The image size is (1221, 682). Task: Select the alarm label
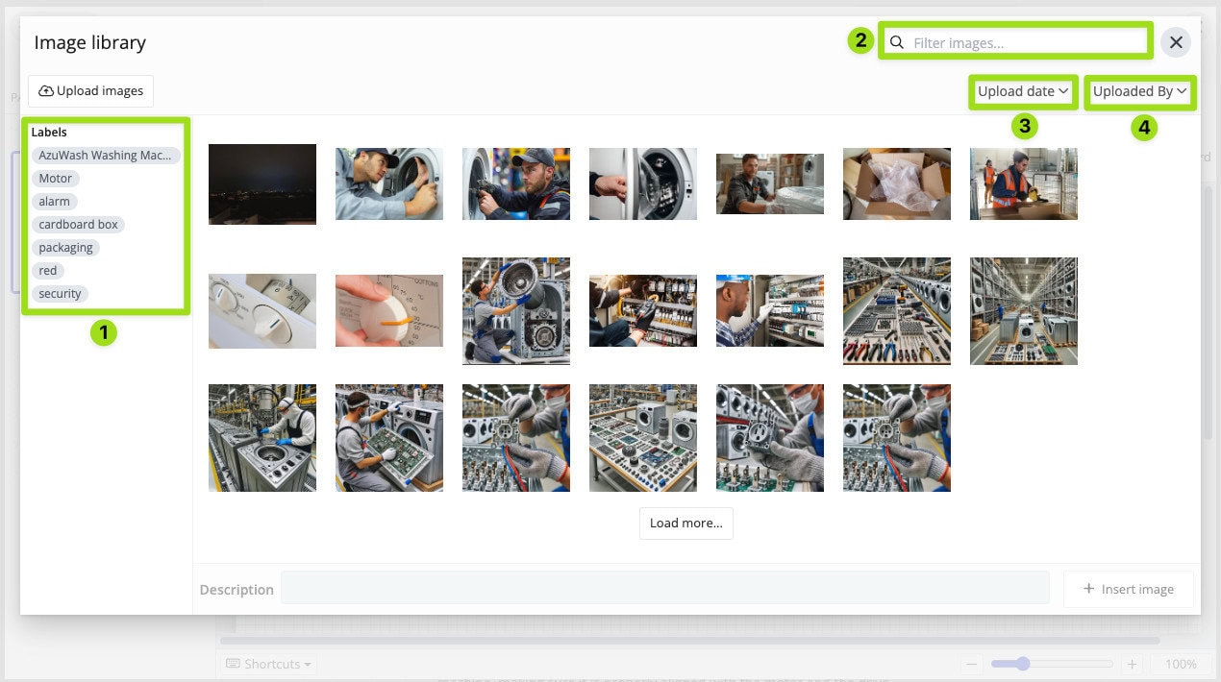[x=55, y=201]
